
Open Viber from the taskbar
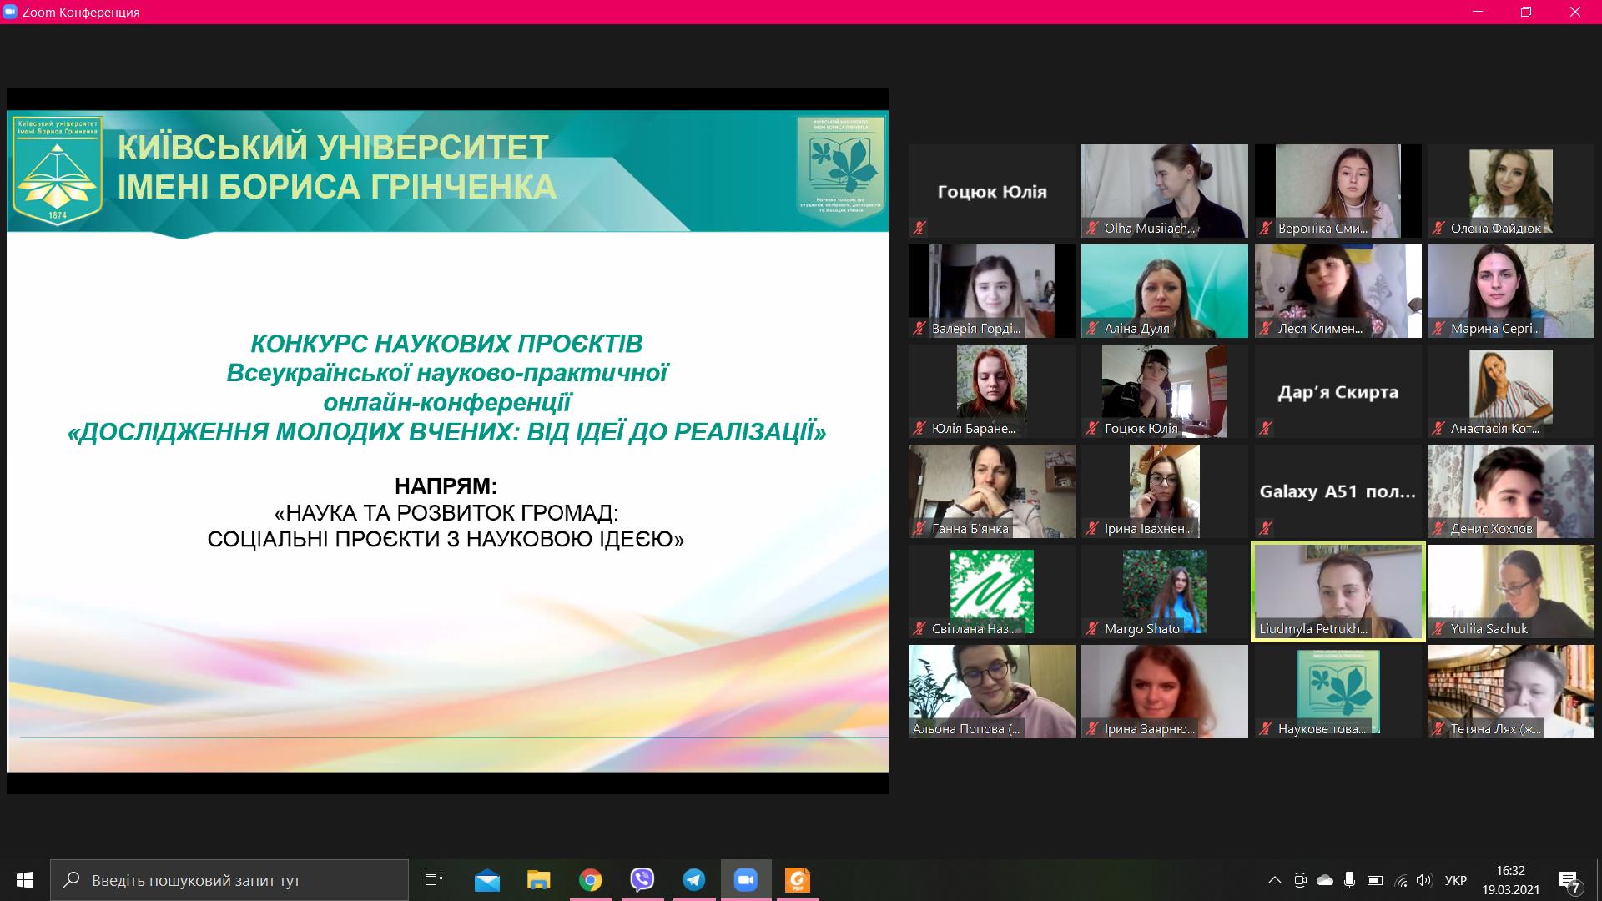point(642,880)
